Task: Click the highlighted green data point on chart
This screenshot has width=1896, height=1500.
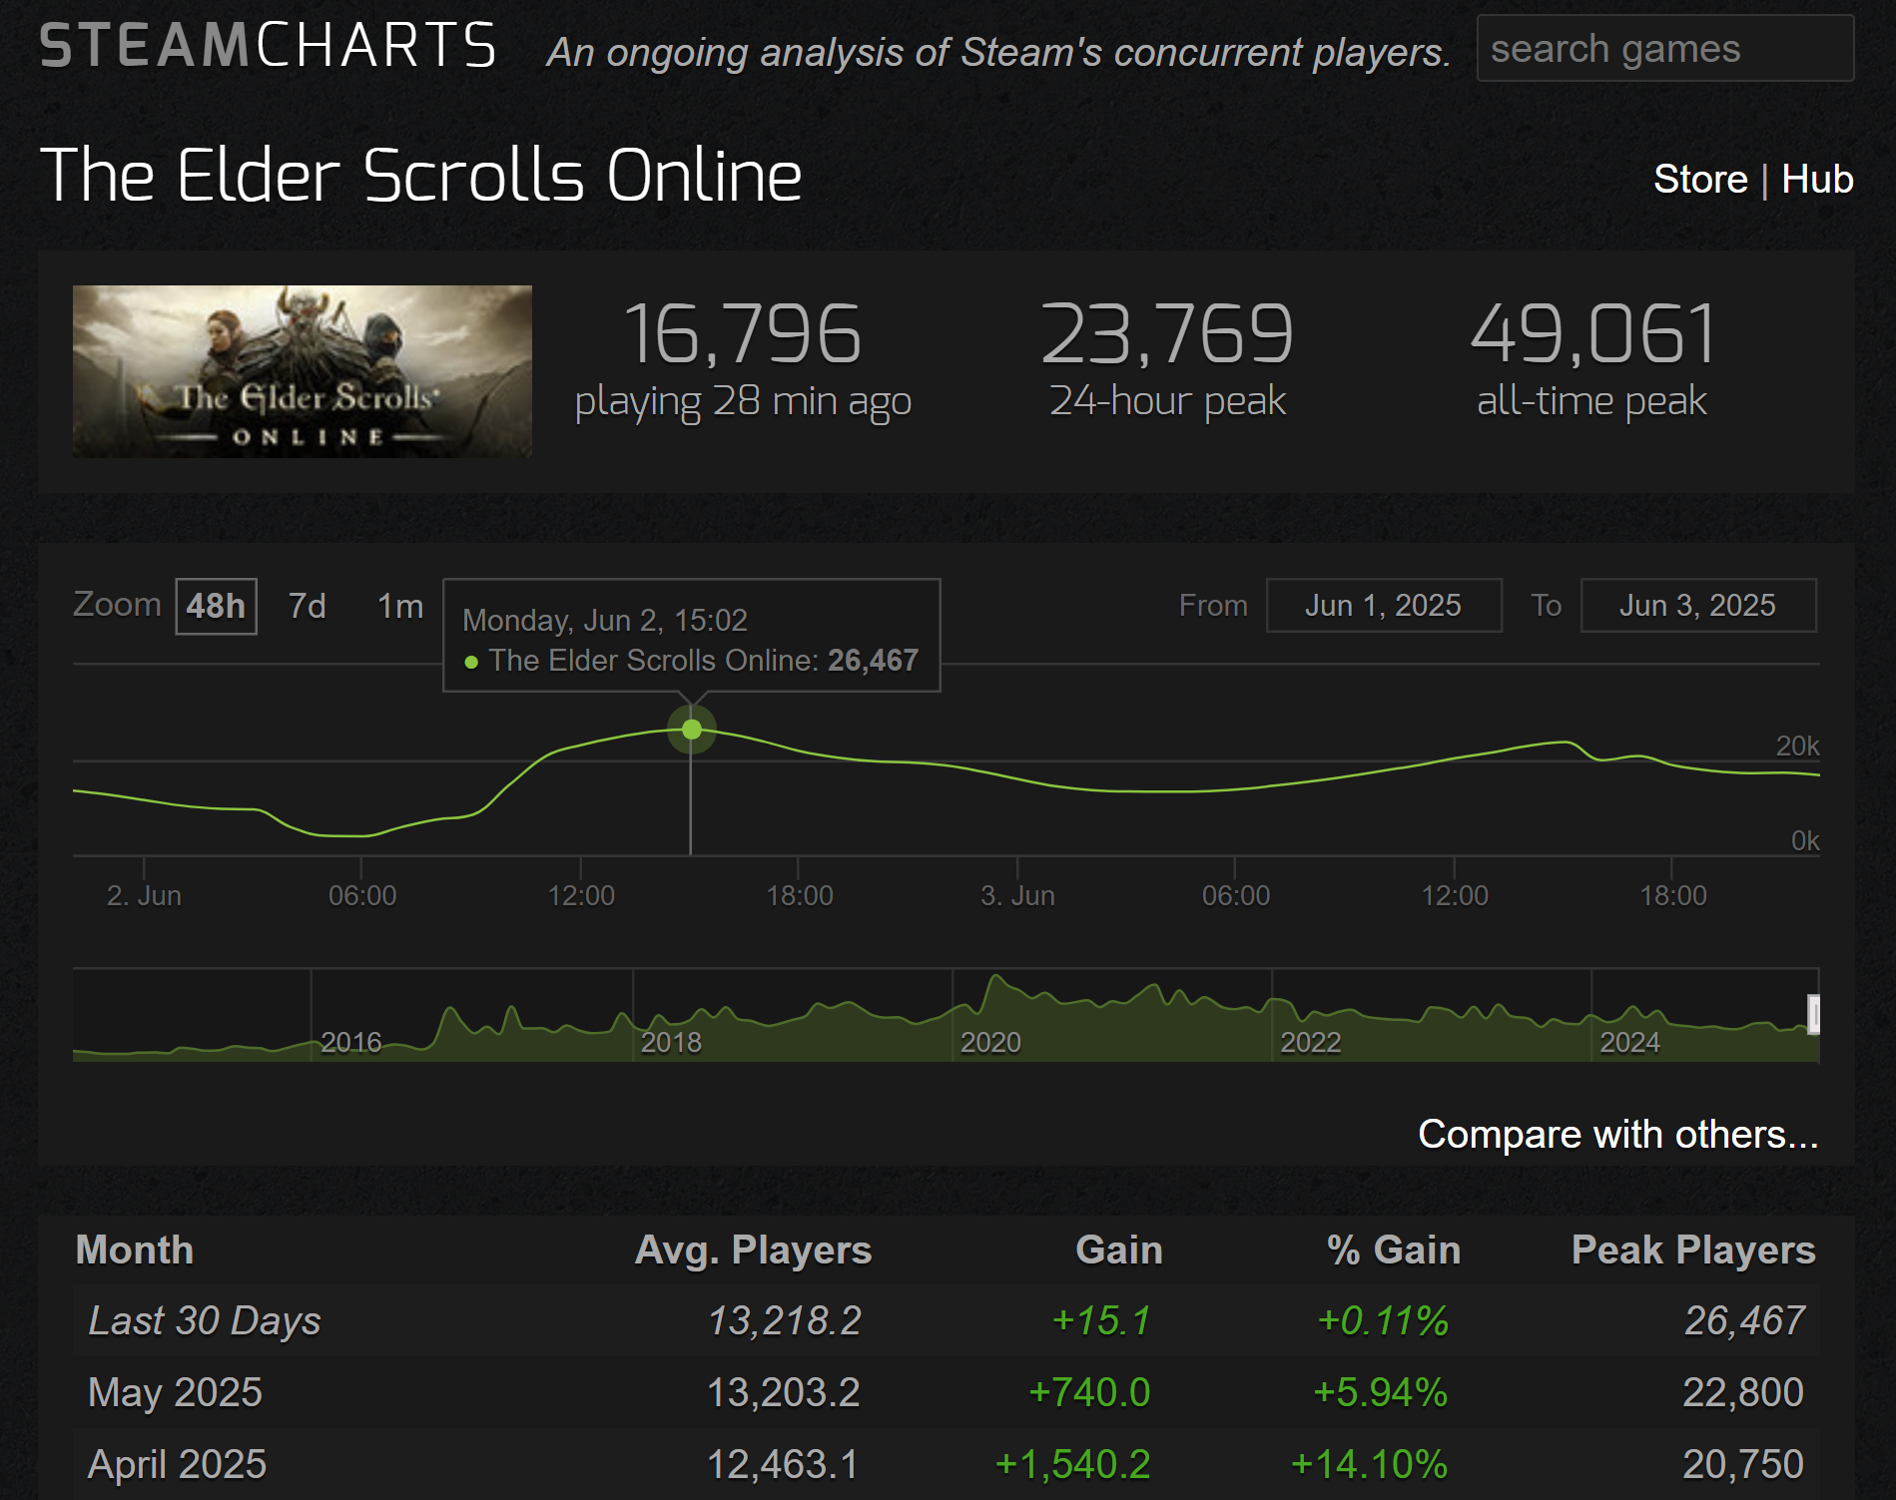Action: pyautogui.click(x=691, y=731)
